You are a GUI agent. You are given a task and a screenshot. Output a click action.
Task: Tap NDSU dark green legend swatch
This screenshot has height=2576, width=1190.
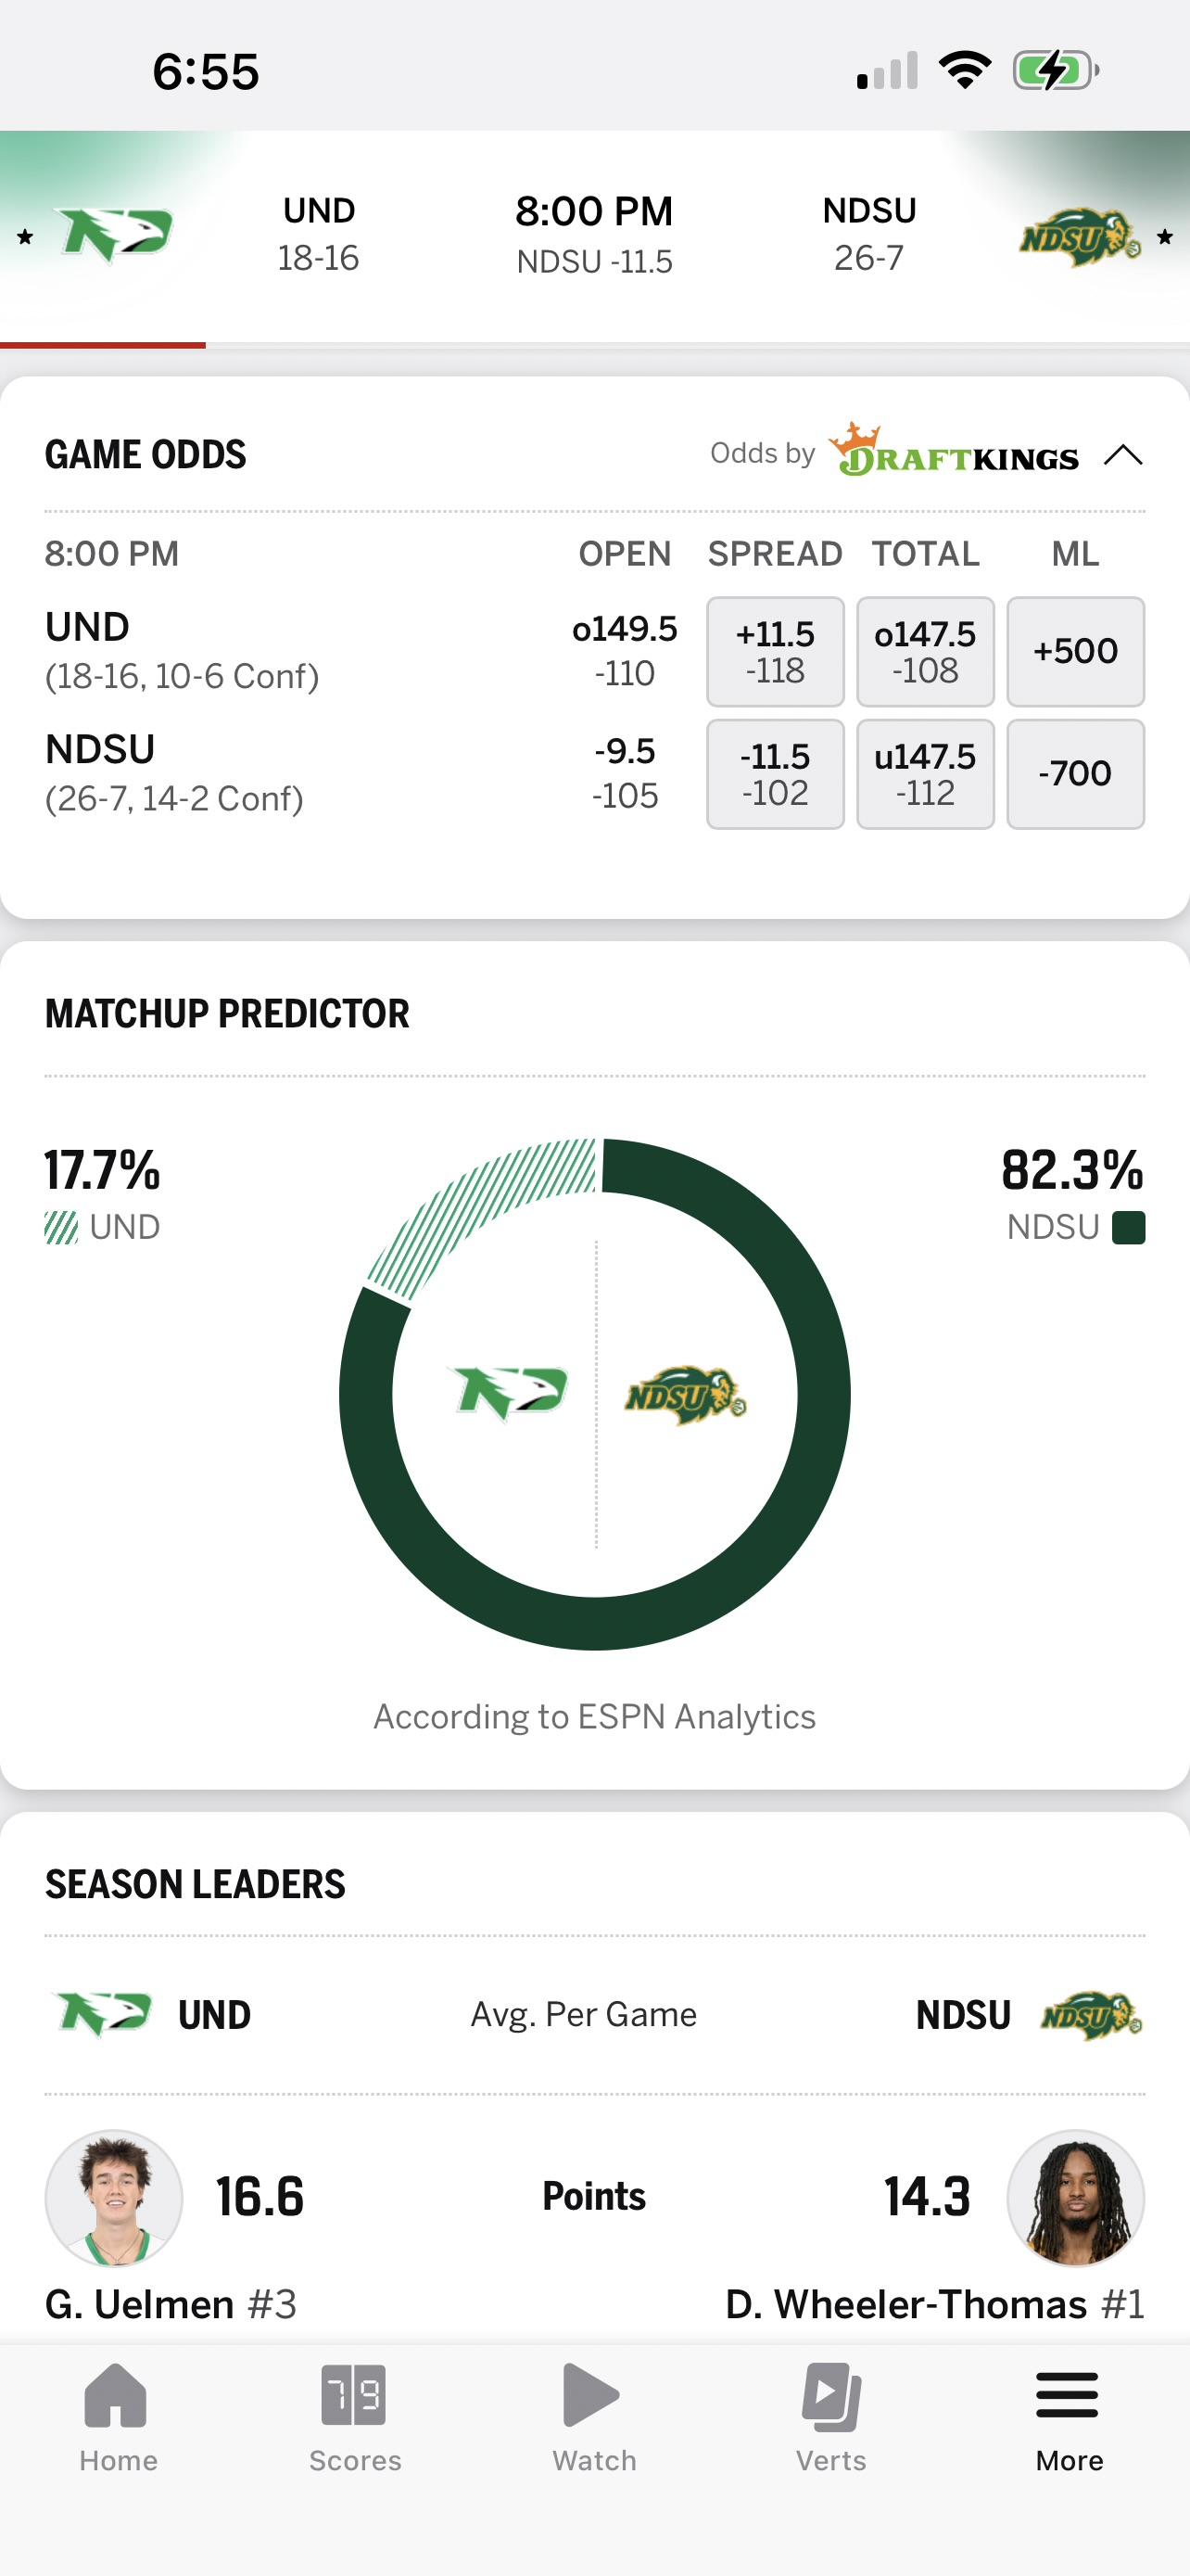[x=1129, y=1227]
